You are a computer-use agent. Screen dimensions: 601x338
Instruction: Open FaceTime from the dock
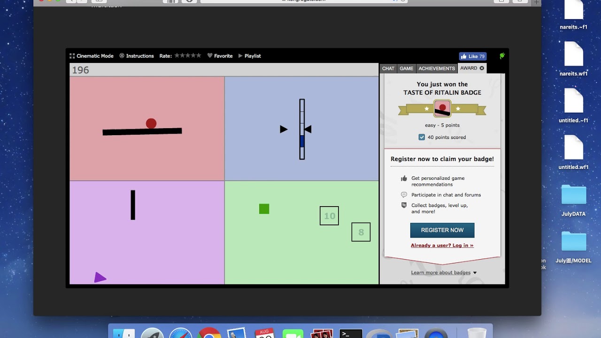click(293, 334)
